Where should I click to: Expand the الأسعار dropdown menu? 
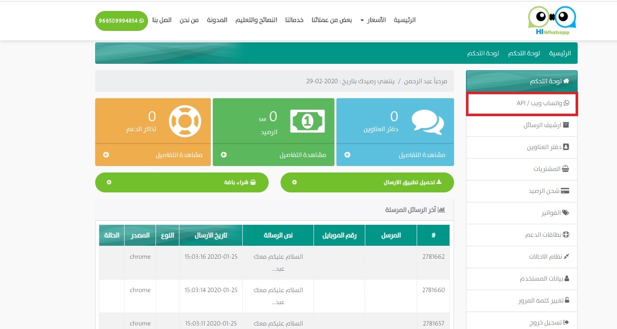(x=374, y=20)
